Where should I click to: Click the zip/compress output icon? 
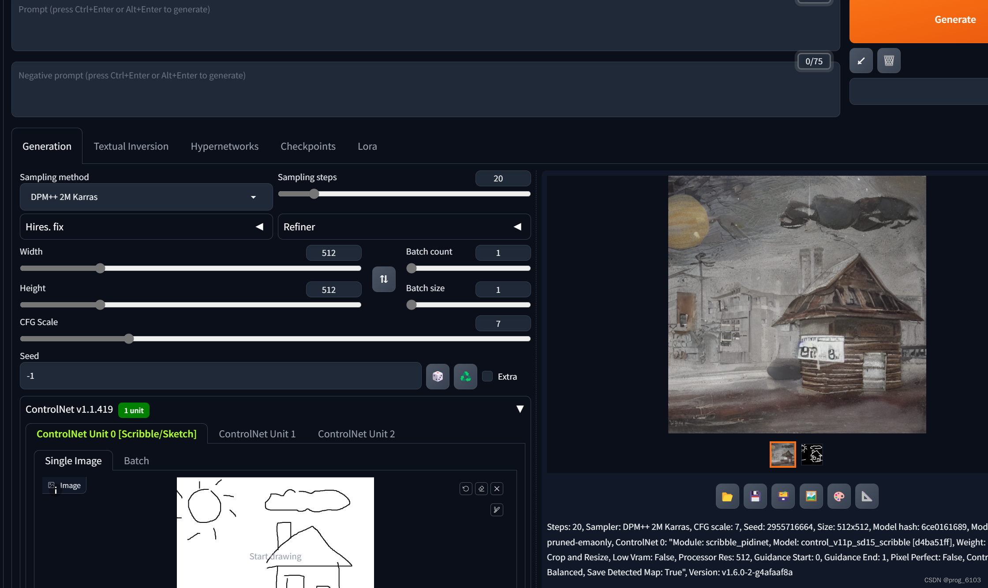[784, 496]
